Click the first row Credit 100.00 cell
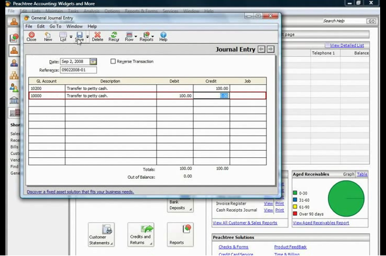This screenshot has height=256, width=386. pyautogui.click(x=211, y=88)
